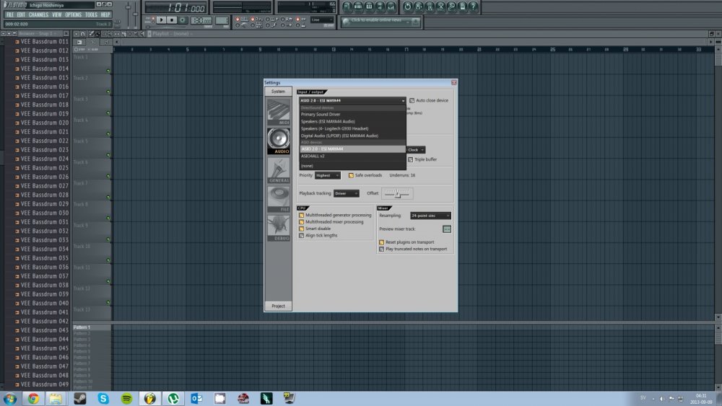Open the Priority Highest dropdown
Image resolution: width=722 pixels, height=406 pixels.
point(327,175)
